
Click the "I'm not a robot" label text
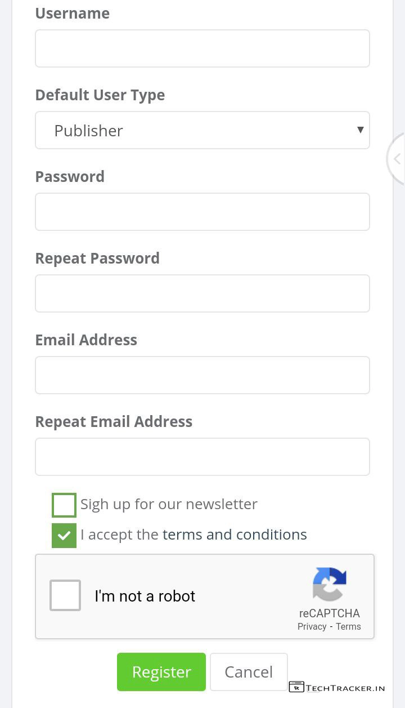[145, 596]
